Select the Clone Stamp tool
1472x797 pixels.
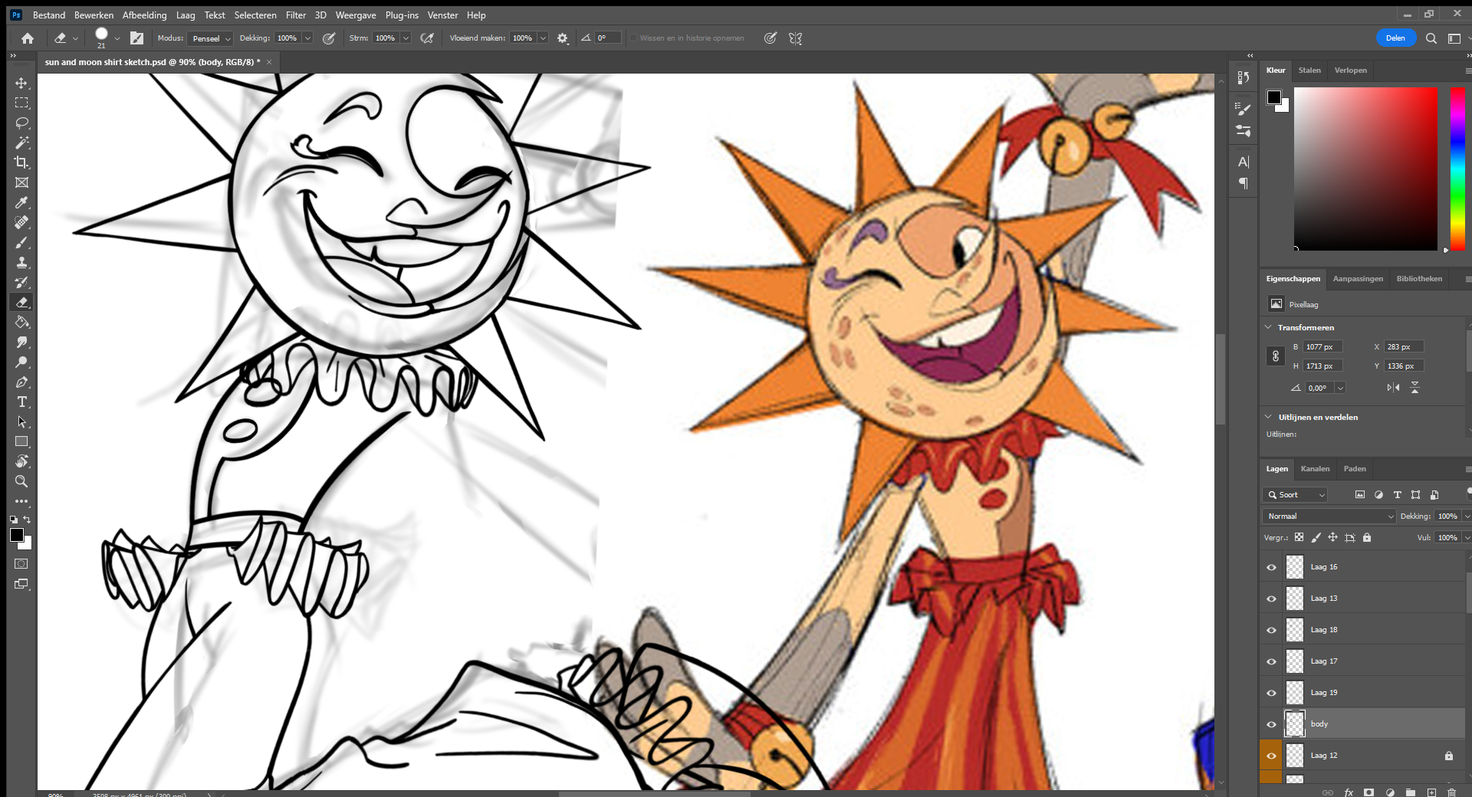[x=21, y=262]
